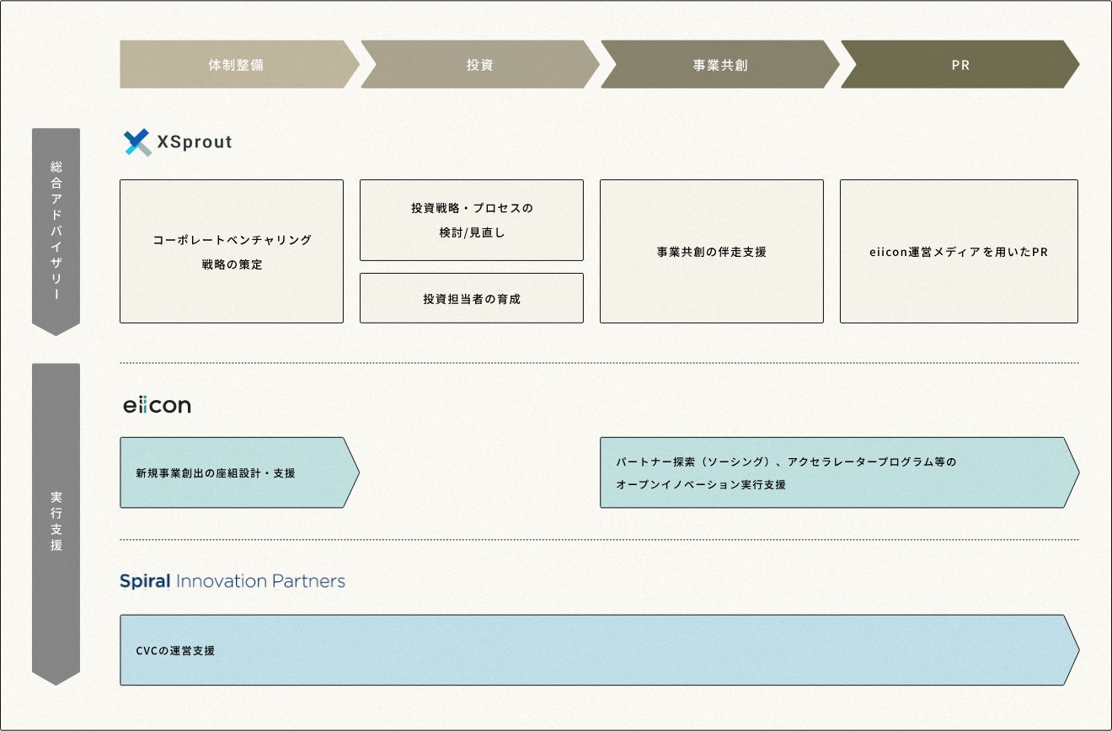
Task: Open the 事業共創の伴走支援 box
Action: click(x=712, y=251)
